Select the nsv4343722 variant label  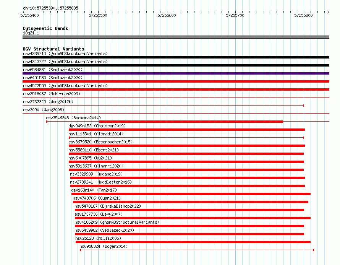tap(65, 62)
